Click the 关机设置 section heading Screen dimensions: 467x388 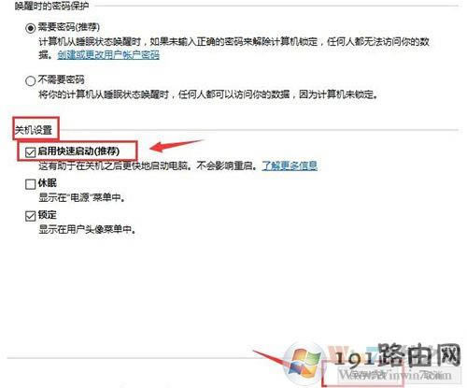pos(34,130)
